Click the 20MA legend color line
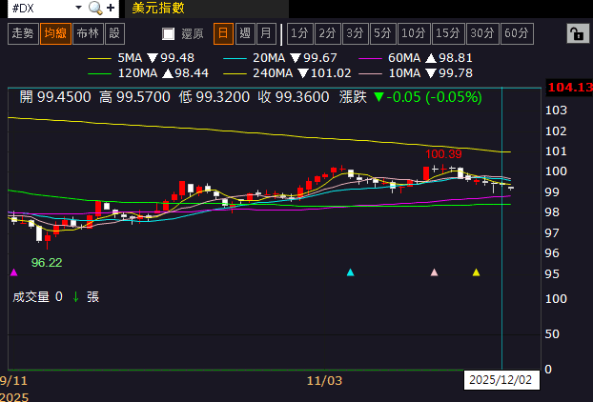Image resolution: width=593 pixels, height=402 pixels. (x=235, y=58)
